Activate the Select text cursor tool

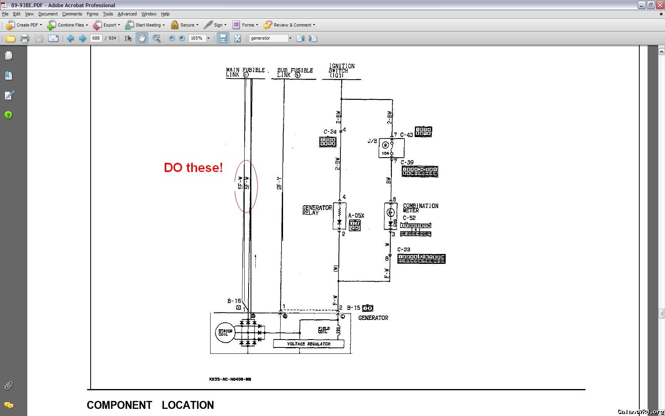point(128,38)
